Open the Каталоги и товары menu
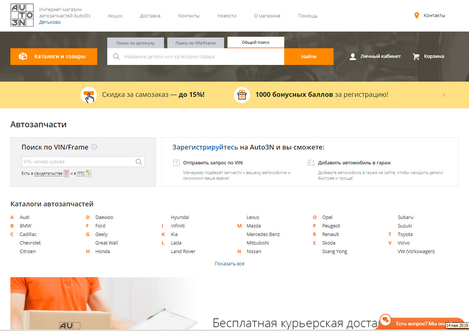The height and width of the screenshot is (331, 469). pyautogui.click(x=54, y=56)
